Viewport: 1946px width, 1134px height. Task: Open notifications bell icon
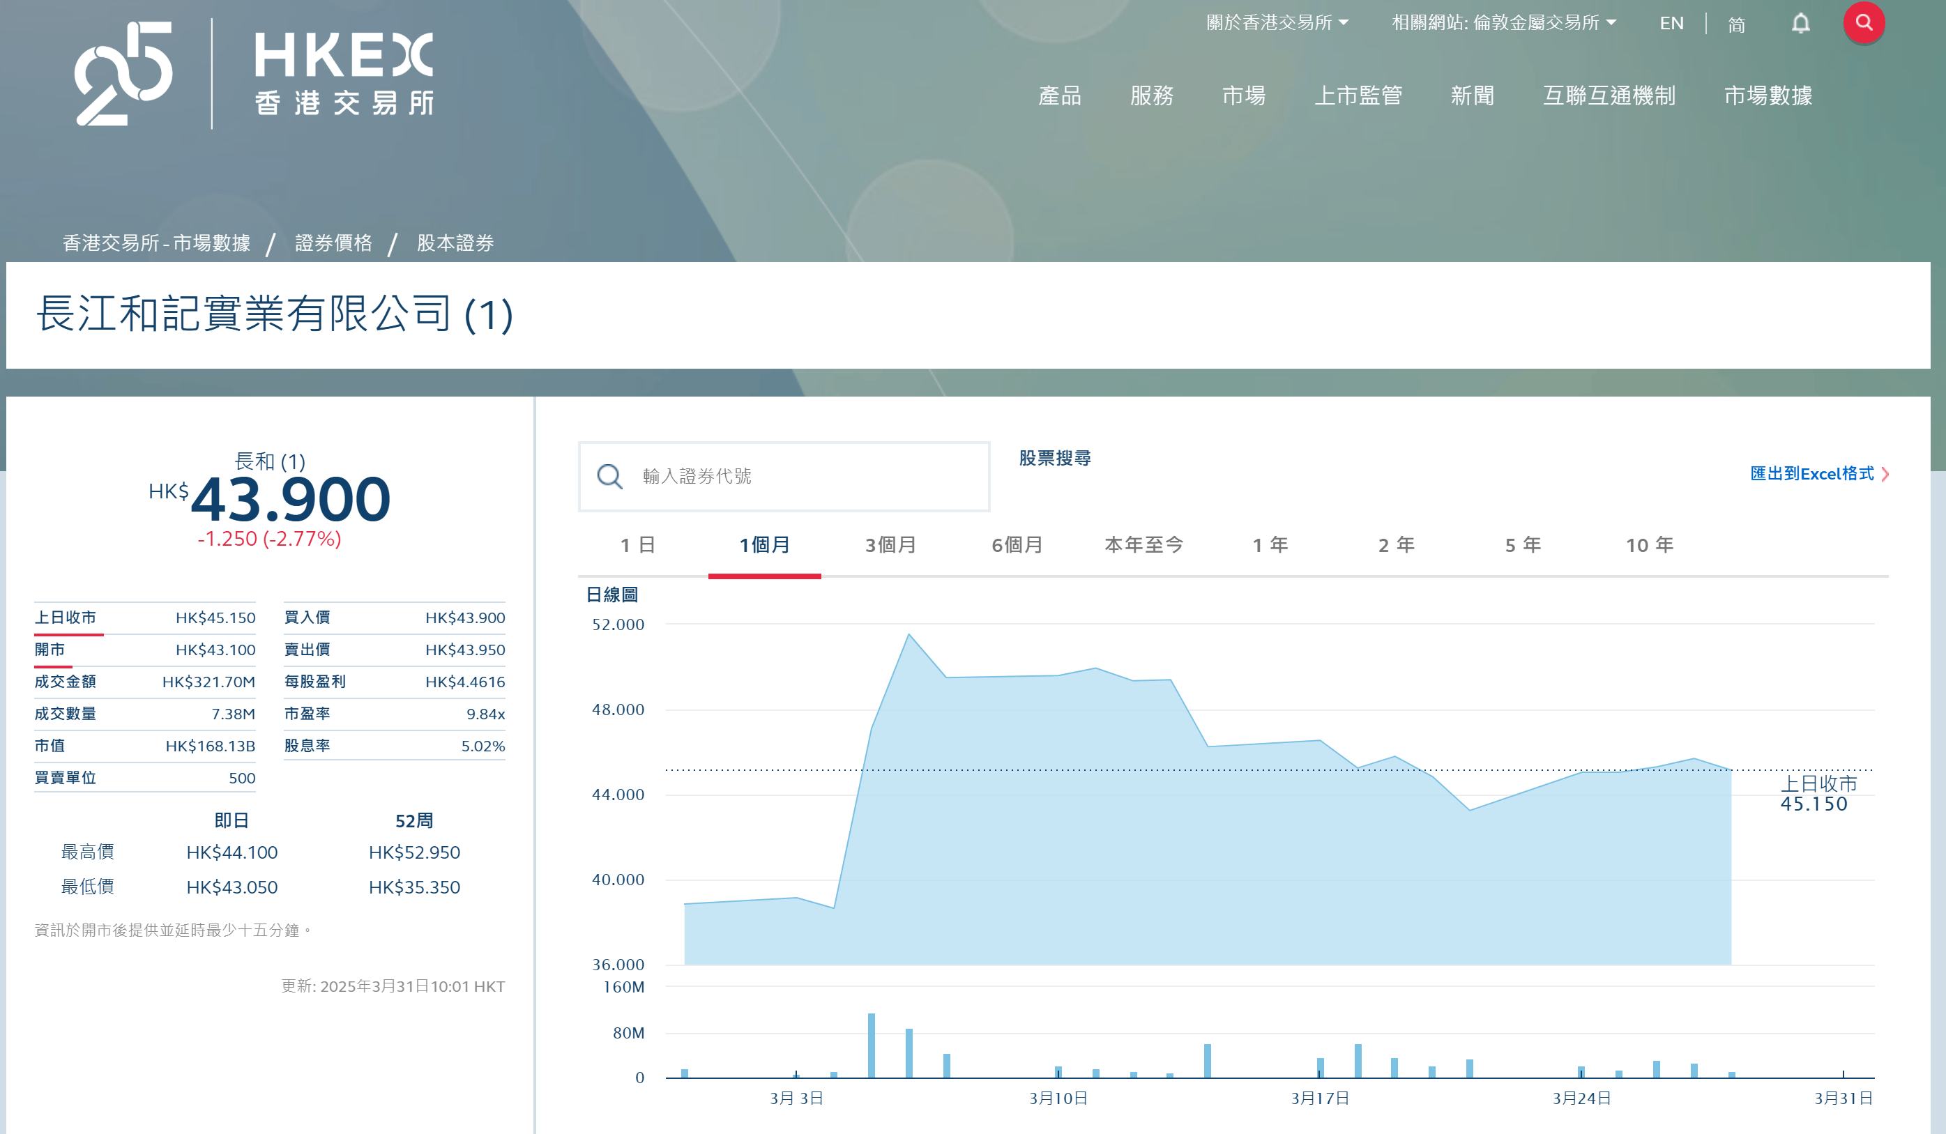[x=1800, y=24]
